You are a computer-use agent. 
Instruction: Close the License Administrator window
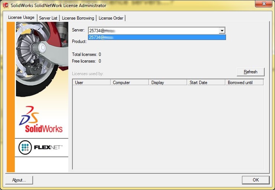coord(263,4)
